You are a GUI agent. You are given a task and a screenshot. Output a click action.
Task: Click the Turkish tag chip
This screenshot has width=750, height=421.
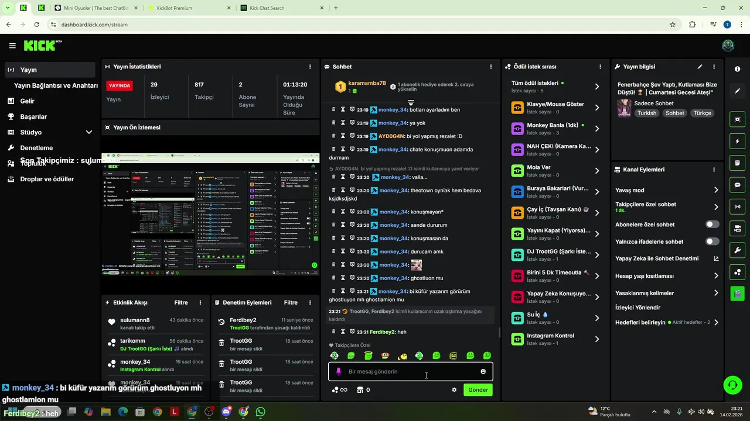pos(647,113)
